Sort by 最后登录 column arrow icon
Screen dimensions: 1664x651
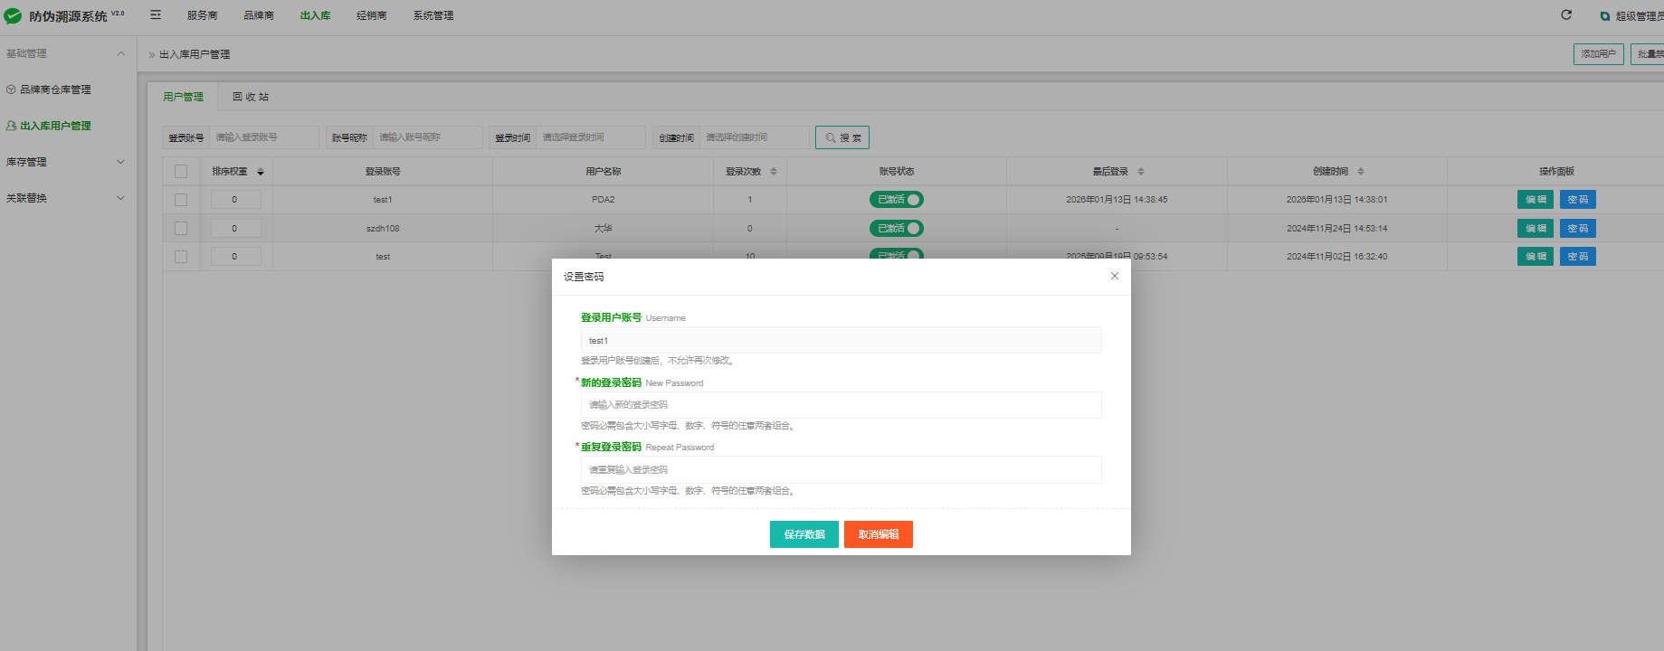tap(1141, 172)
